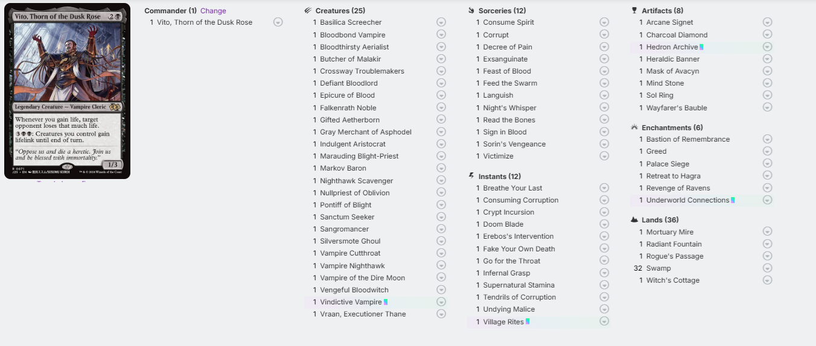Open the options dropdown for Gray Merchant of Asphodel

pyautogui.click(x=441, y=132)
